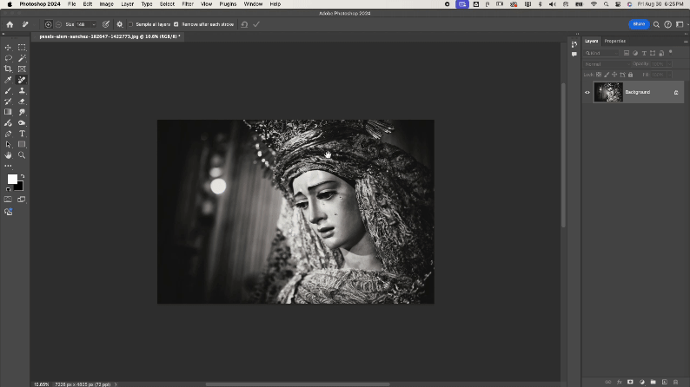Enable Sample all layers checkbox
Viewport: 690px width, 387px height.
point(130,24)
